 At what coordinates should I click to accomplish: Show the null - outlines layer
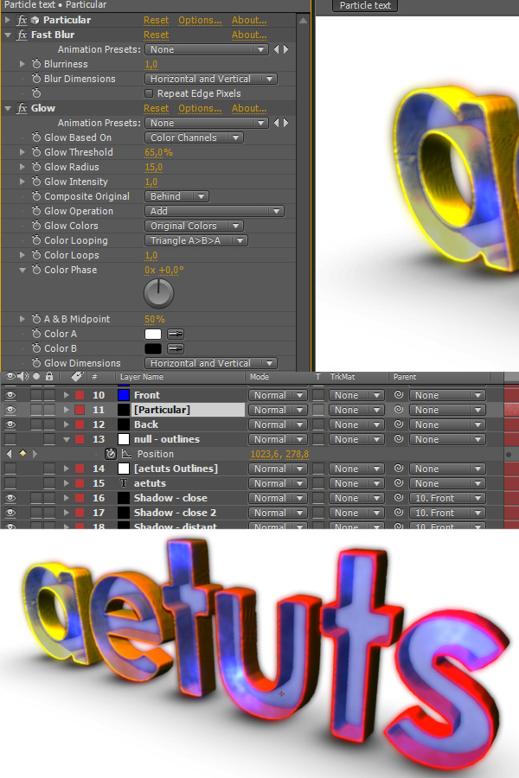coord(10,439)
